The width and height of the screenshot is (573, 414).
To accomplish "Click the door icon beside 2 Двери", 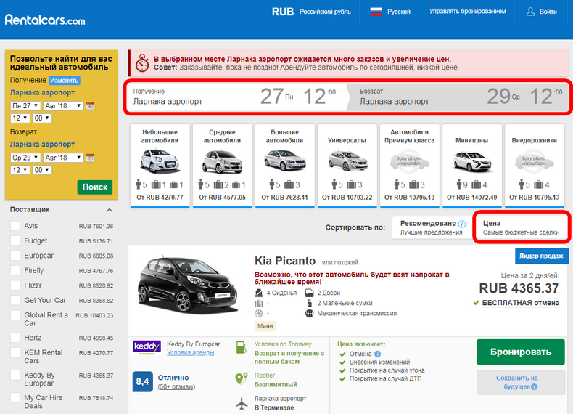I will 309,293.
